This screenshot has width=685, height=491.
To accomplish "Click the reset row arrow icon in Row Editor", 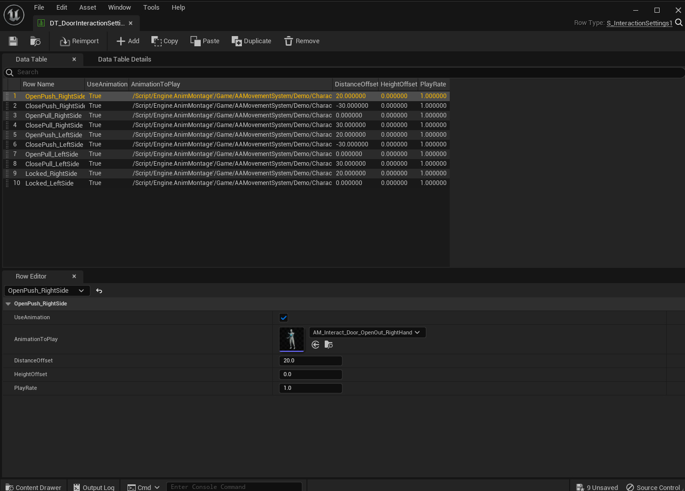I will (99, 291).
